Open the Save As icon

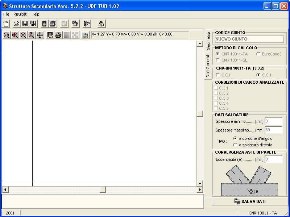(x=33, y=24)
